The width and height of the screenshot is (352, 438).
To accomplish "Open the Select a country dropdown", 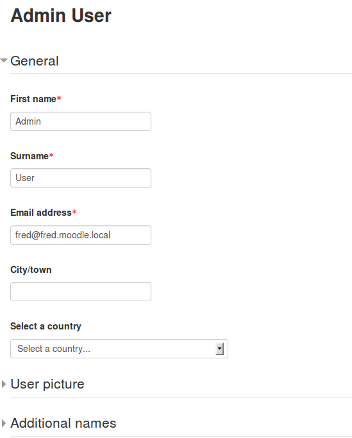I will 119,349.
